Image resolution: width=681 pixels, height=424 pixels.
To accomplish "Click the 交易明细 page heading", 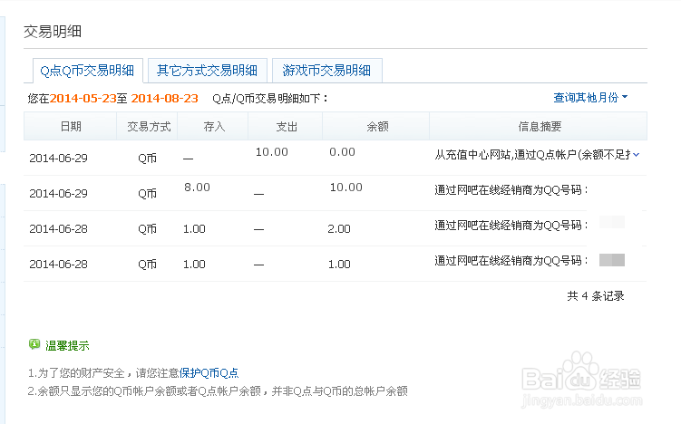I will pos(53,31).
